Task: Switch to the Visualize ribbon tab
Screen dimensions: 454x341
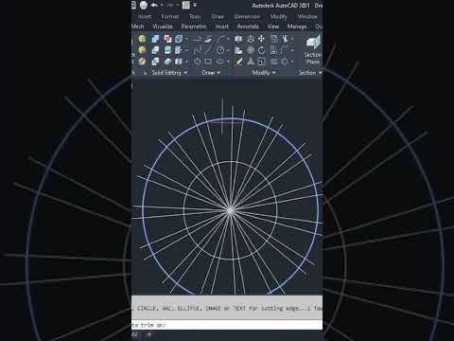Action: click(x=163, y=27)
